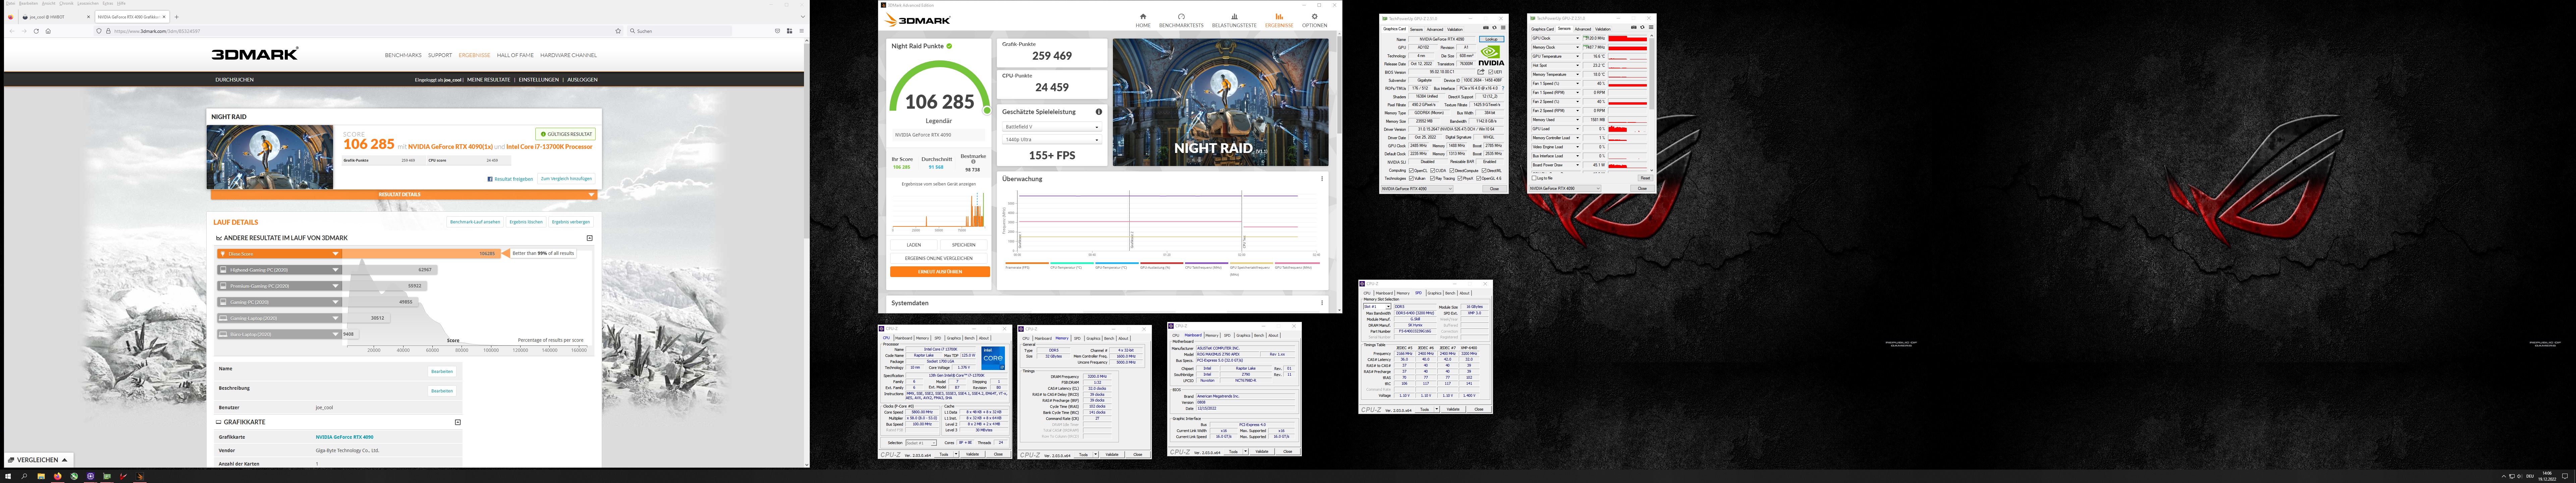
Task: Open the Überwachung three-dot menu
Action: 1322,179
